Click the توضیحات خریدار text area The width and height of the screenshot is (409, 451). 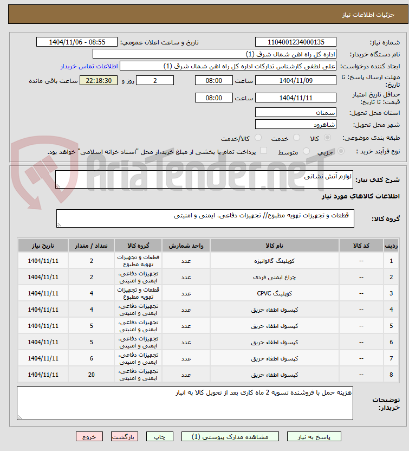point(185,403)
